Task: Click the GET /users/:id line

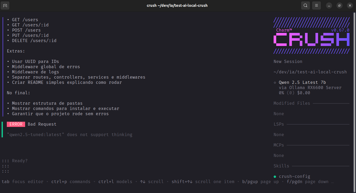Action: click(30, 25)
